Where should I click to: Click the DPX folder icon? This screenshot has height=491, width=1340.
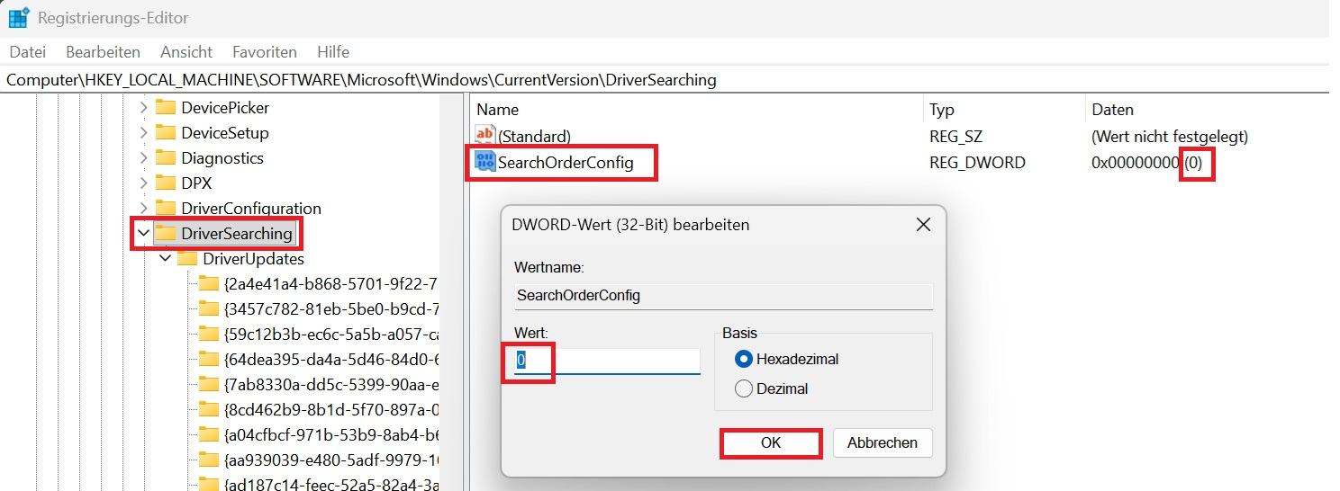(165, 183)
